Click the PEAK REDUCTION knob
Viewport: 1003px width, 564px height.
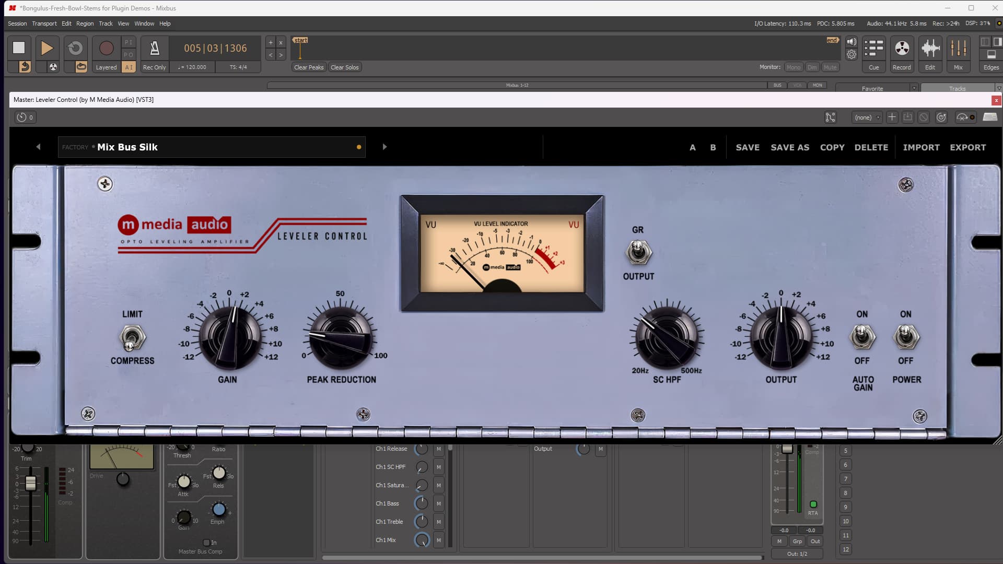[x=341, y=338]
